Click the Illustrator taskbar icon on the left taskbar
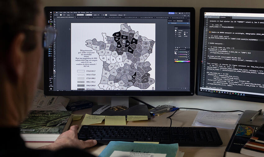 pos(50,21)
